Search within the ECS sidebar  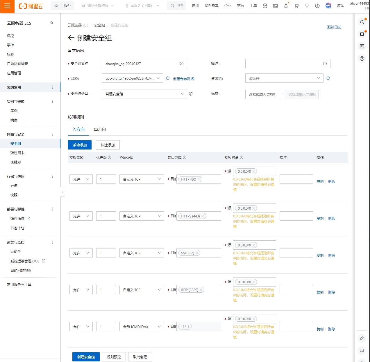point(52,23)
